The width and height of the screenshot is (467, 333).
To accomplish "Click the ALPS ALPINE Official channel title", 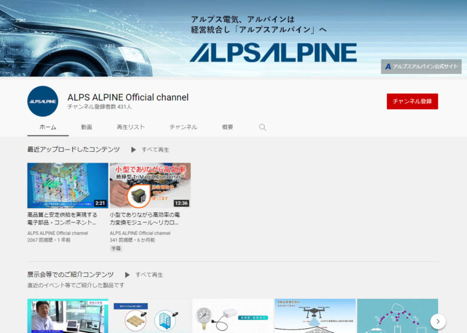I will tap(128, 97).
